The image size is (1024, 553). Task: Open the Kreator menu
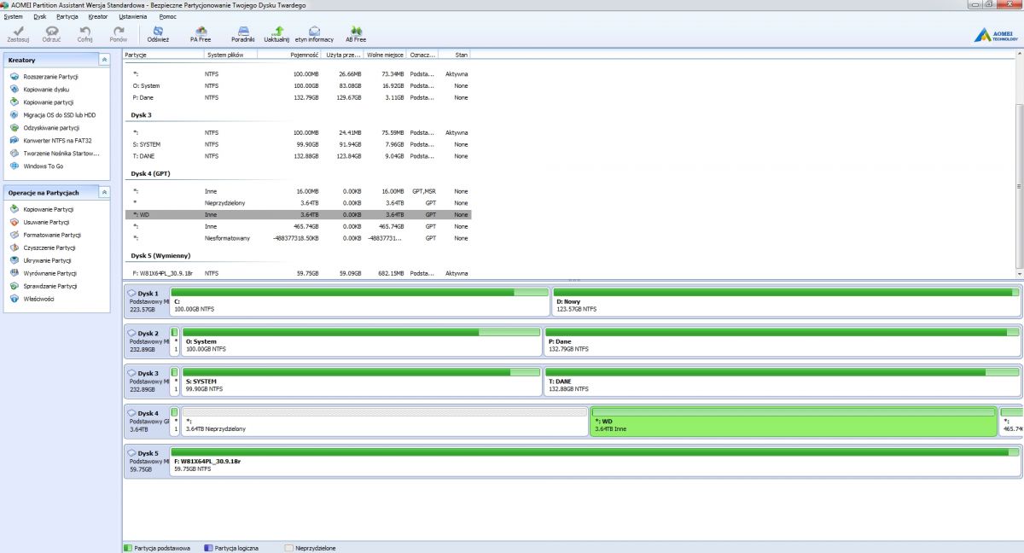coord(98,16)
